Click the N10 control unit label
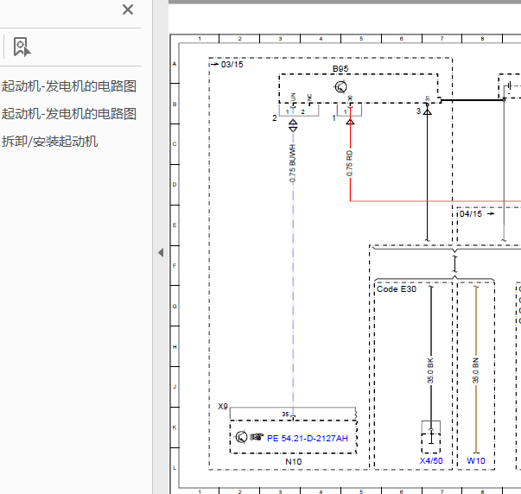This screenshot has height=494, width=521. click(x=294, y=461)
